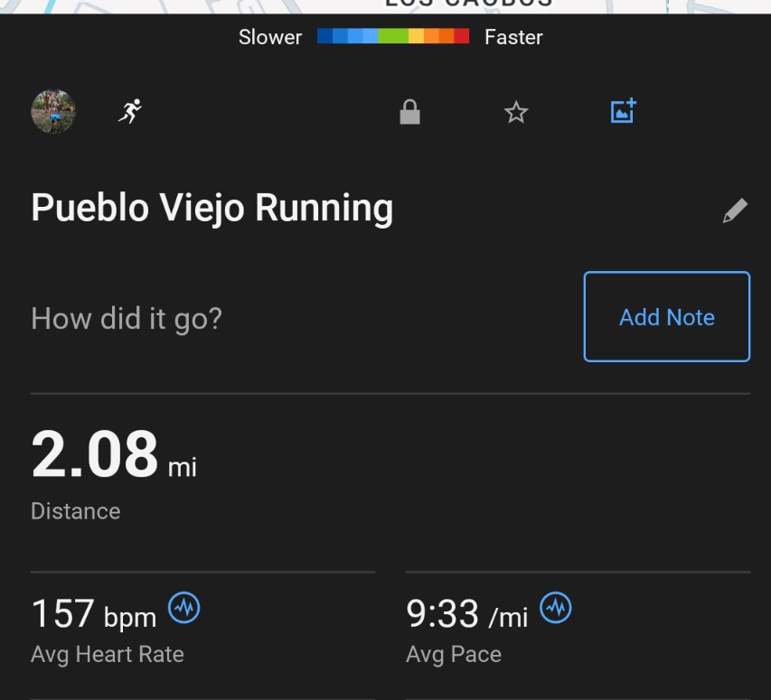Tap the 157 bpm heart rate value
Viewport: 771px width, 700px height.
coord(93,615)
